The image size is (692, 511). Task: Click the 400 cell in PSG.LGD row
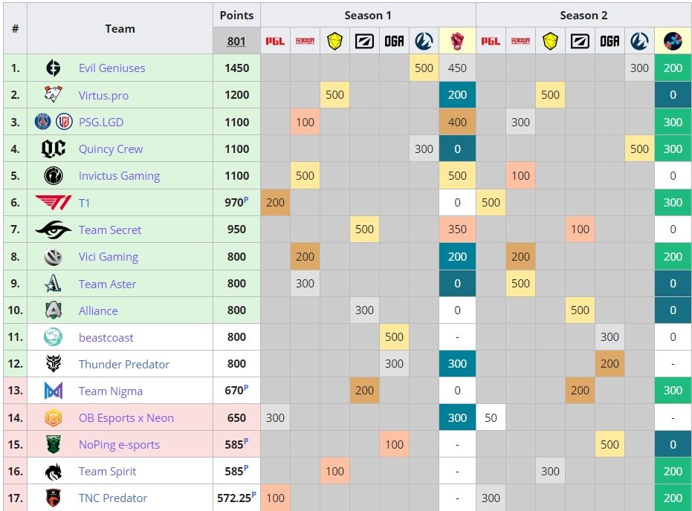(x=457, y=122)
